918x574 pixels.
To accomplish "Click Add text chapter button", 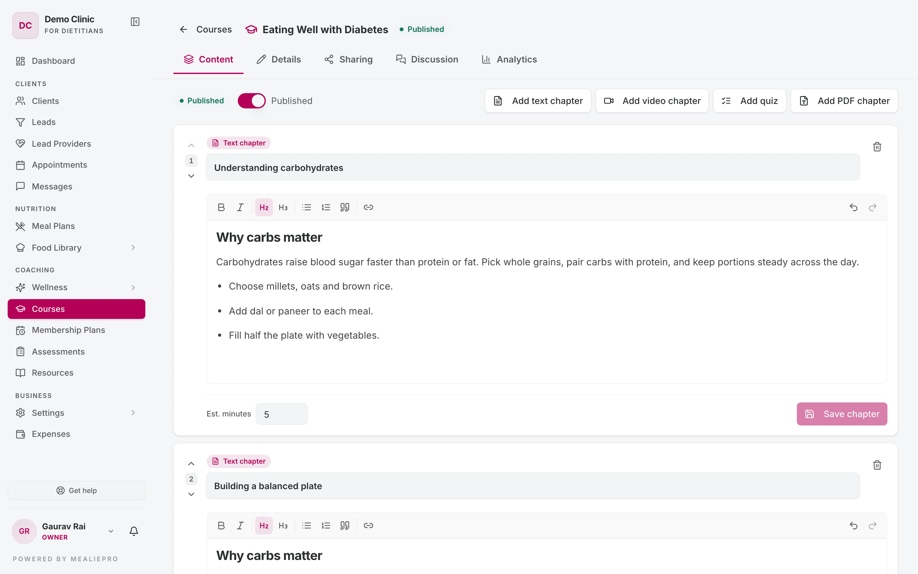I will [538, 100].
